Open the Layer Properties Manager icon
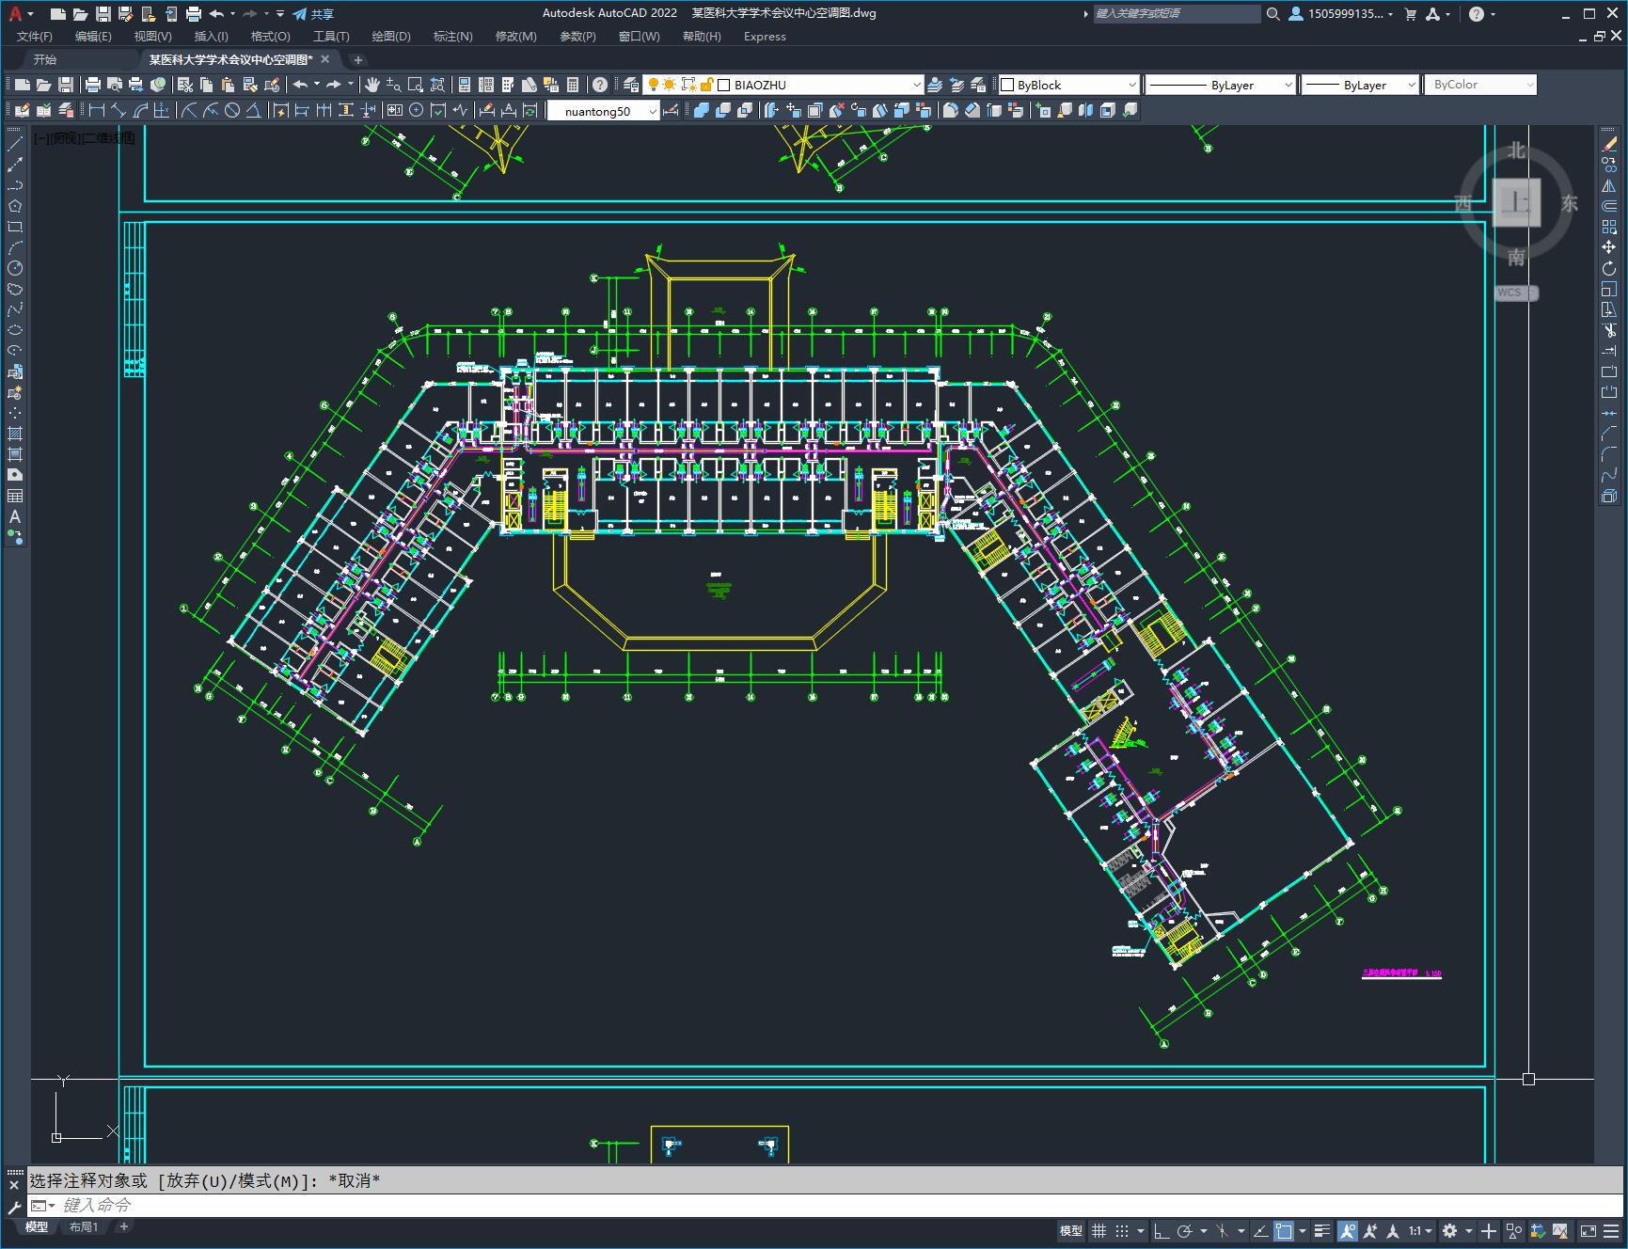 [x=631, y=85]
